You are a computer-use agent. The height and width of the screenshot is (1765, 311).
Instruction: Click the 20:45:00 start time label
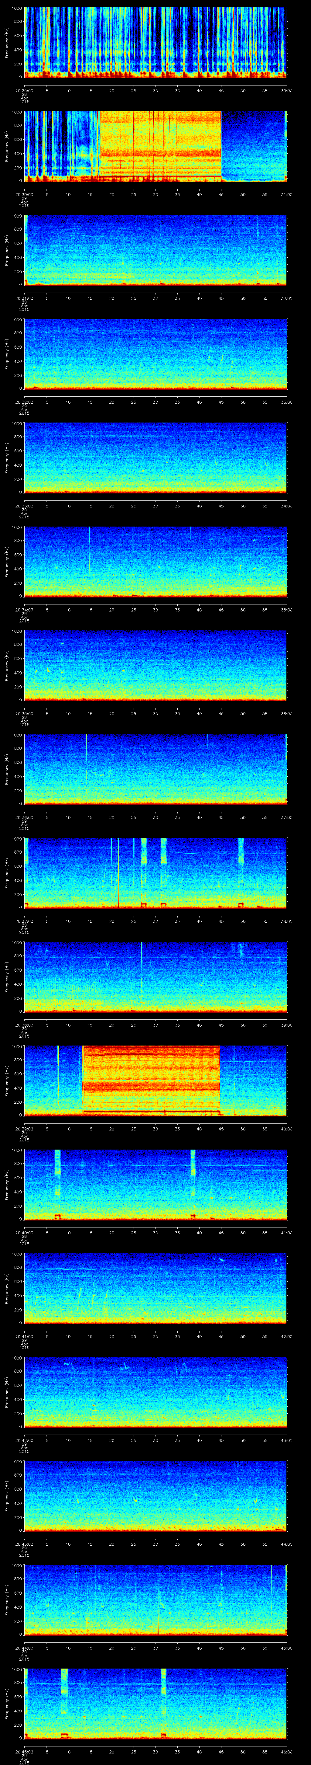pyautogui.click(x=24, y=1751)
